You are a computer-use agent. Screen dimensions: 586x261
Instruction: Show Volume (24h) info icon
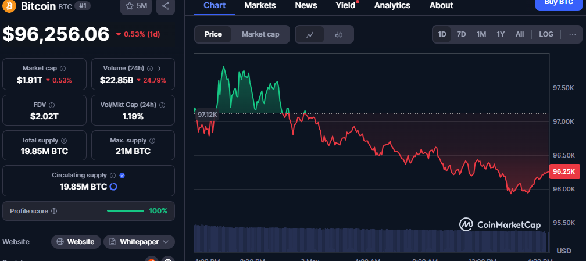point(150,69)
